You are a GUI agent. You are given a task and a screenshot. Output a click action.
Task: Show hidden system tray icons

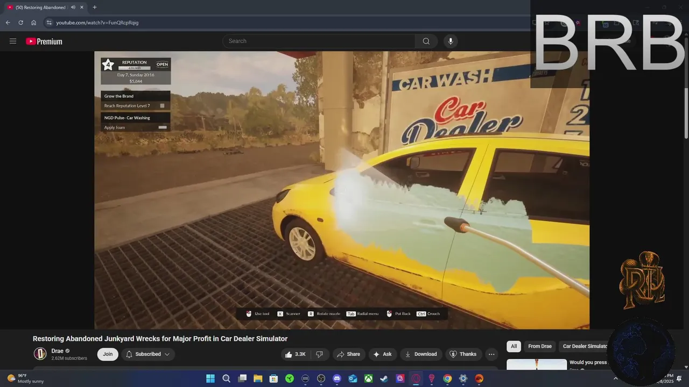pyautogui.click(x=616, y=378)
